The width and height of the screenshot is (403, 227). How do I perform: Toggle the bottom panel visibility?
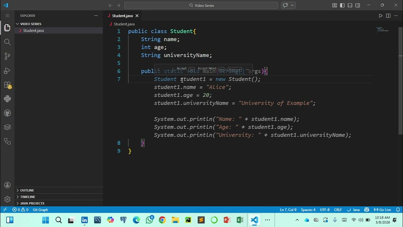point(350,5)
